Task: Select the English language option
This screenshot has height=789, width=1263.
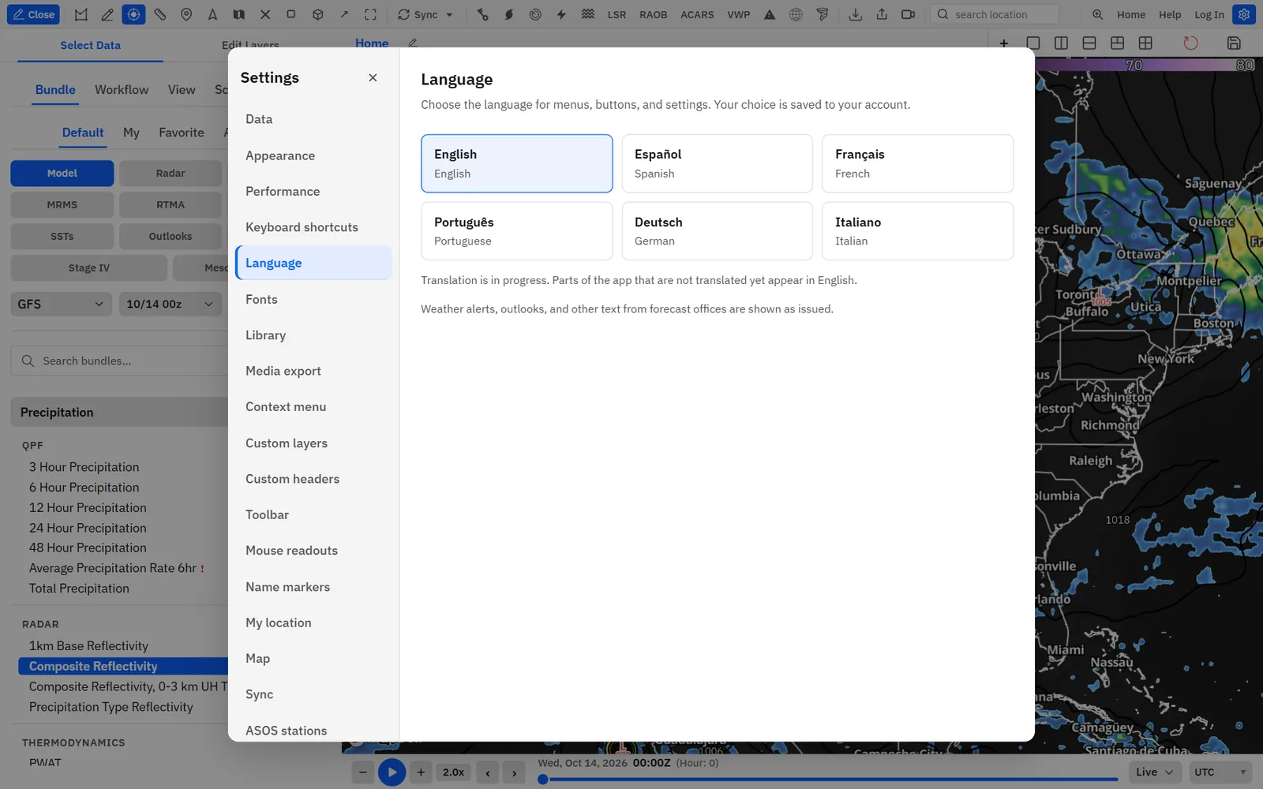Action: coord(517,163)
